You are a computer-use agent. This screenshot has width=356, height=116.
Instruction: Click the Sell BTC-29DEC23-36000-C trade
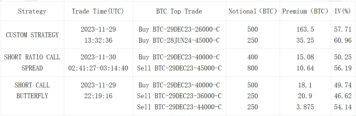pos(179,96)
